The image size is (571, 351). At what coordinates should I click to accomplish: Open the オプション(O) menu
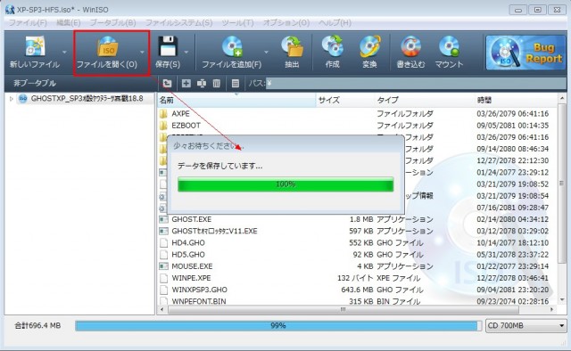[x=286, y=22]
